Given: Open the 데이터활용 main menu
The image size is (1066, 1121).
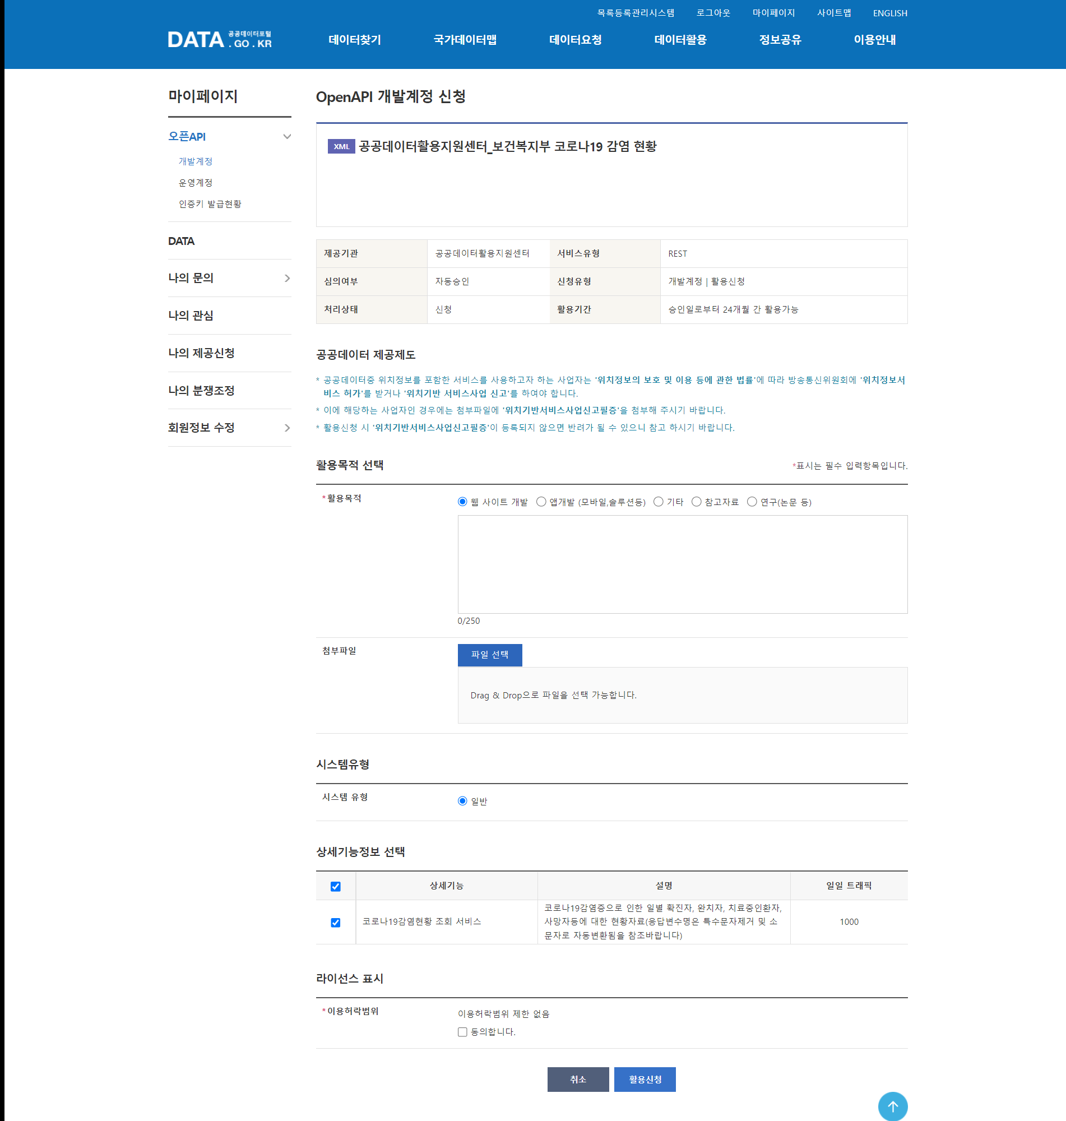Looking at the screenshot, I should pyautogui.click(x=680, y=40).
